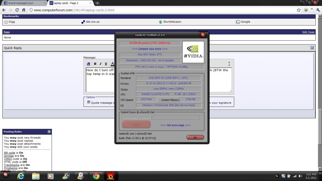Viewport: 322px width, 181px height.
Task: Click the remove text formatting icon
Action: (x=88, y=64)
